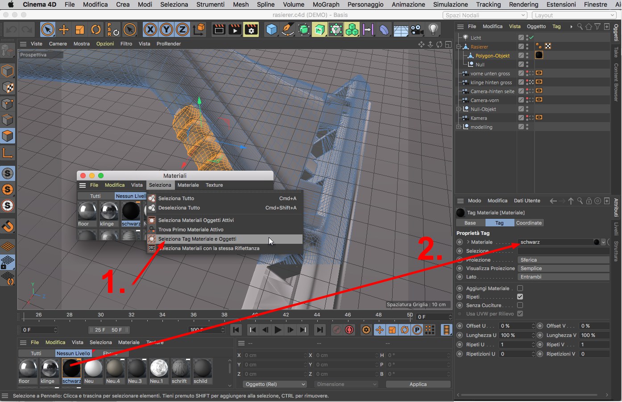Switch to the Base tab in Attributes
Screen dimensions: 622x402
(x=470, y=223)
